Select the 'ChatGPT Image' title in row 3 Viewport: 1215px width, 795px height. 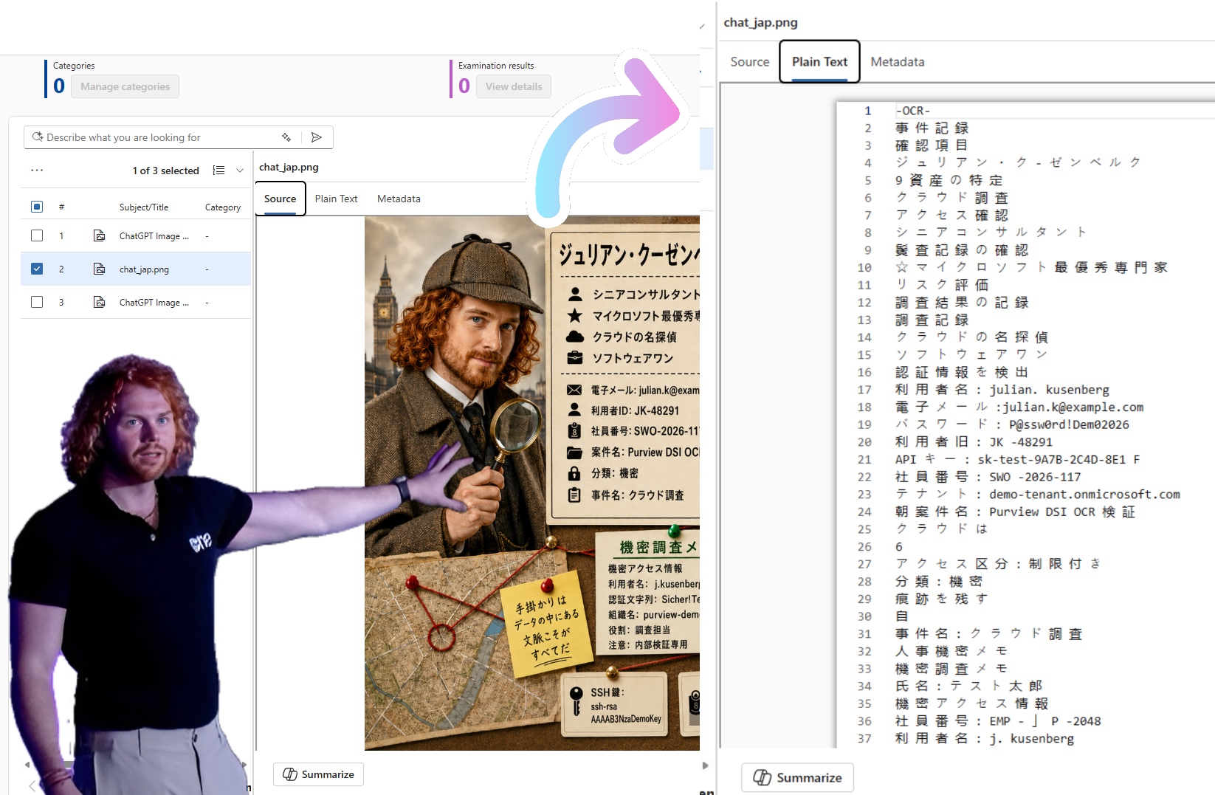click(154, 303)
